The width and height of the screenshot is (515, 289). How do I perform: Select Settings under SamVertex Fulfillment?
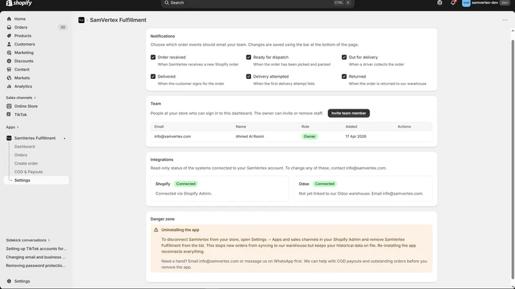pos(36,180)
